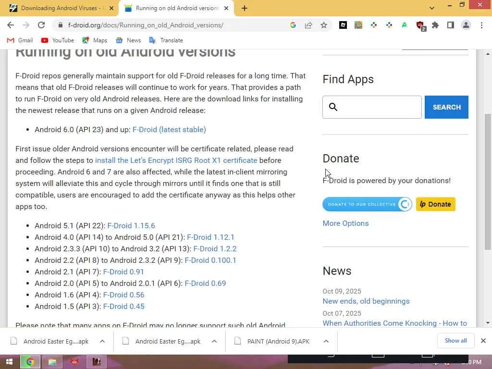
Task: Click the Windows Start button
Action: click(10, 362)
